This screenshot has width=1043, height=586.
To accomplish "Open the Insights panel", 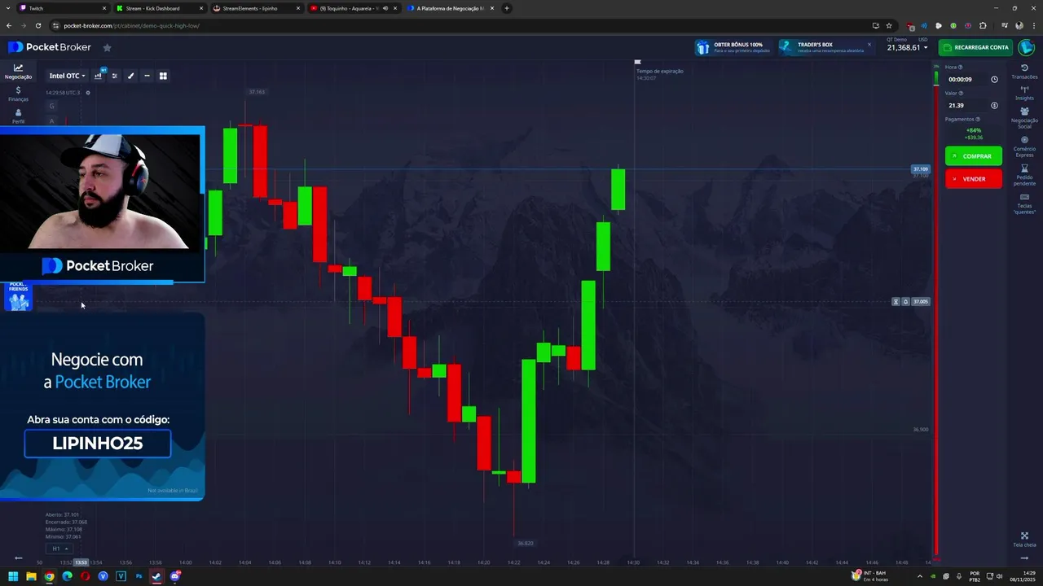I will coord(1024,93).
